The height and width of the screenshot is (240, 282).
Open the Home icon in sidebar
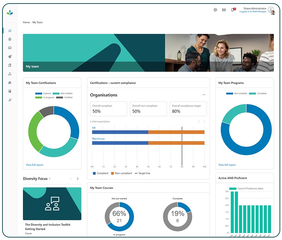10,31
